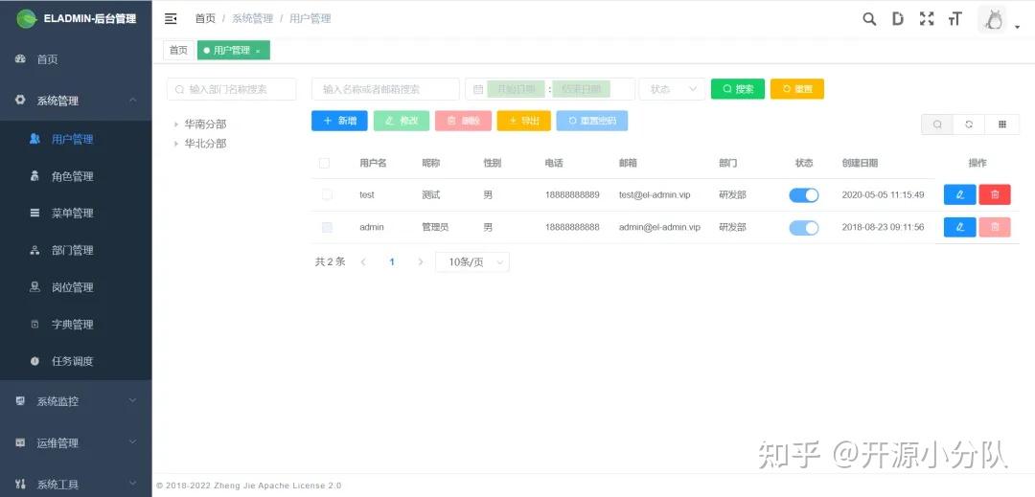This screenshot has height=497, width=1035.
Task: Click the post icon beside 岗位管理
Action: pos(35,286)
